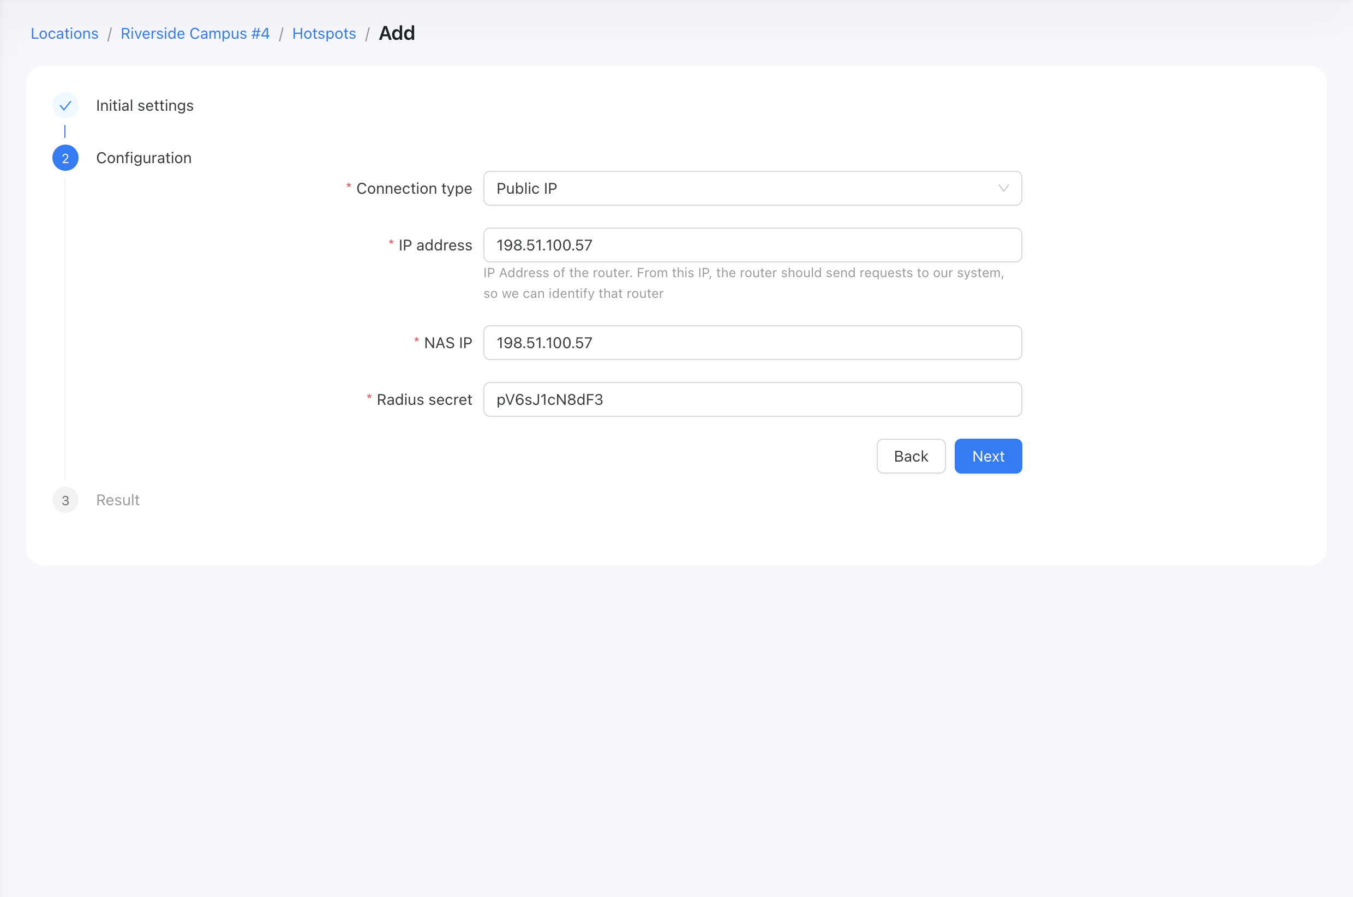Click the Connection type chevron arrow
Screen dimensions: 1353x897
[x=1003, y=188]
